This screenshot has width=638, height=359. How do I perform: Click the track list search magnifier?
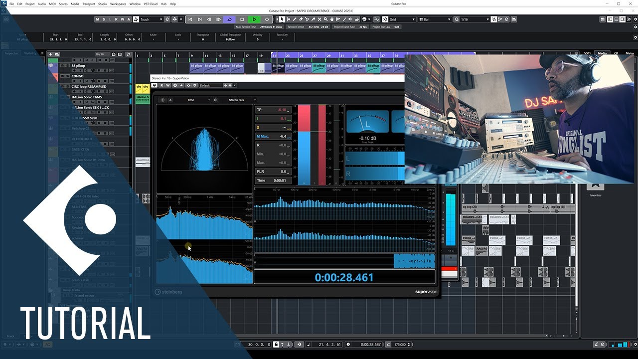(x=128, y=54)
